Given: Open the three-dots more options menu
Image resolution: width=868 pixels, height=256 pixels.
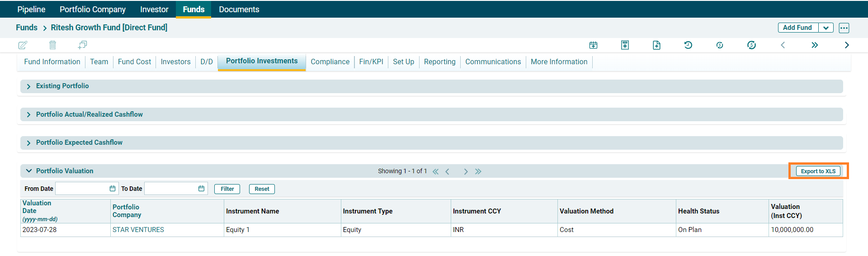Looking at the screenshot, I should point(844,28).
